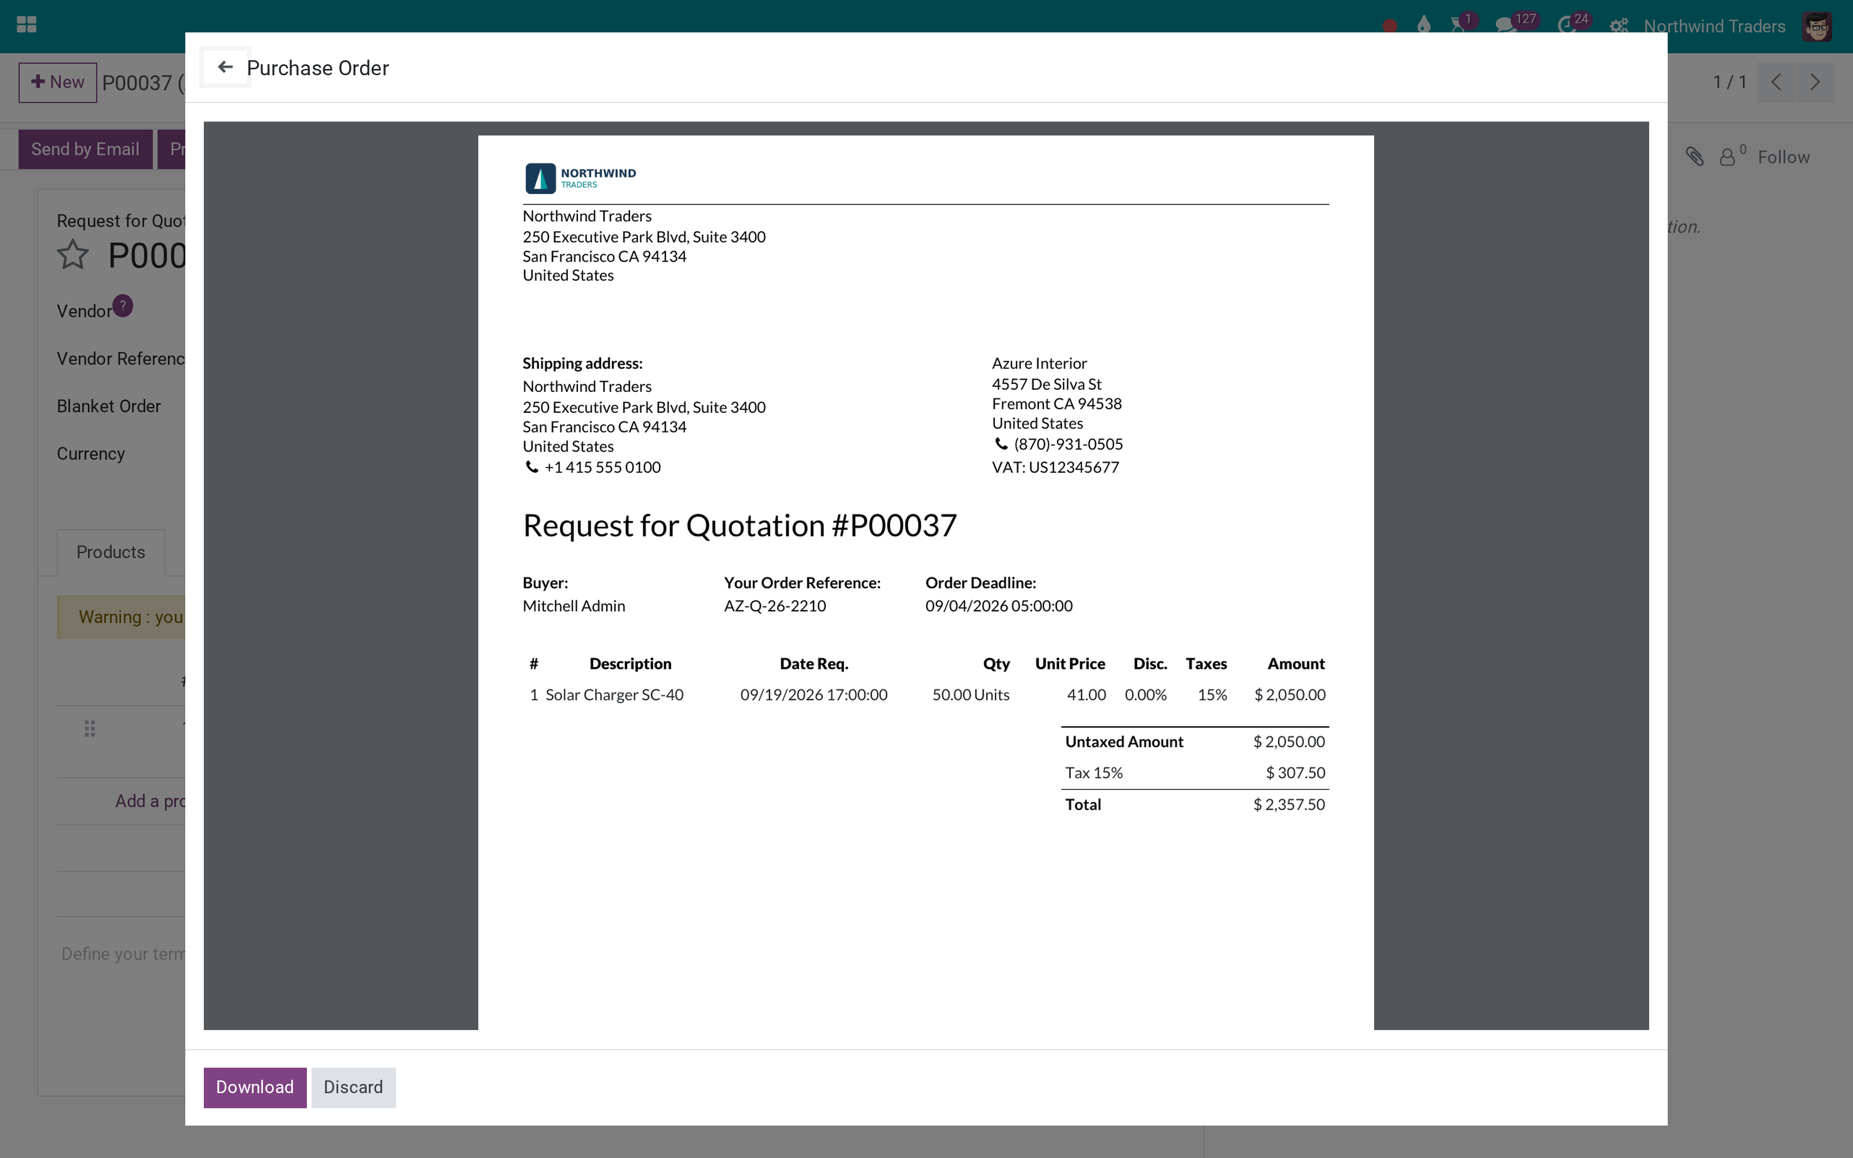1853x1158 pixels.
Task: Click Send by Email button
Action: pyautogui.click(x=86, y=149)
